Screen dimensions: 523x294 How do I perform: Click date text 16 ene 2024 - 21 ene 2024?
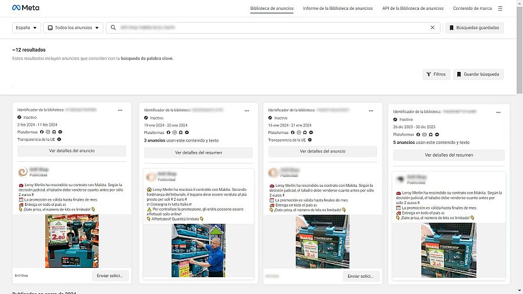coord(289,125)
